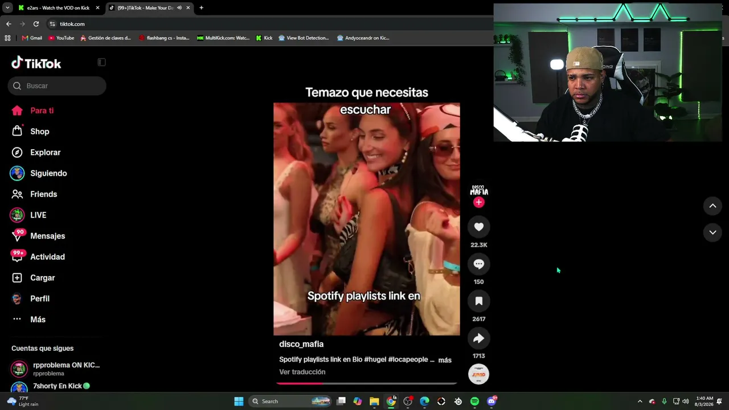The image size is (729, 410).
Task: Open the spinning sound disc icon
Action: [479, 374]
